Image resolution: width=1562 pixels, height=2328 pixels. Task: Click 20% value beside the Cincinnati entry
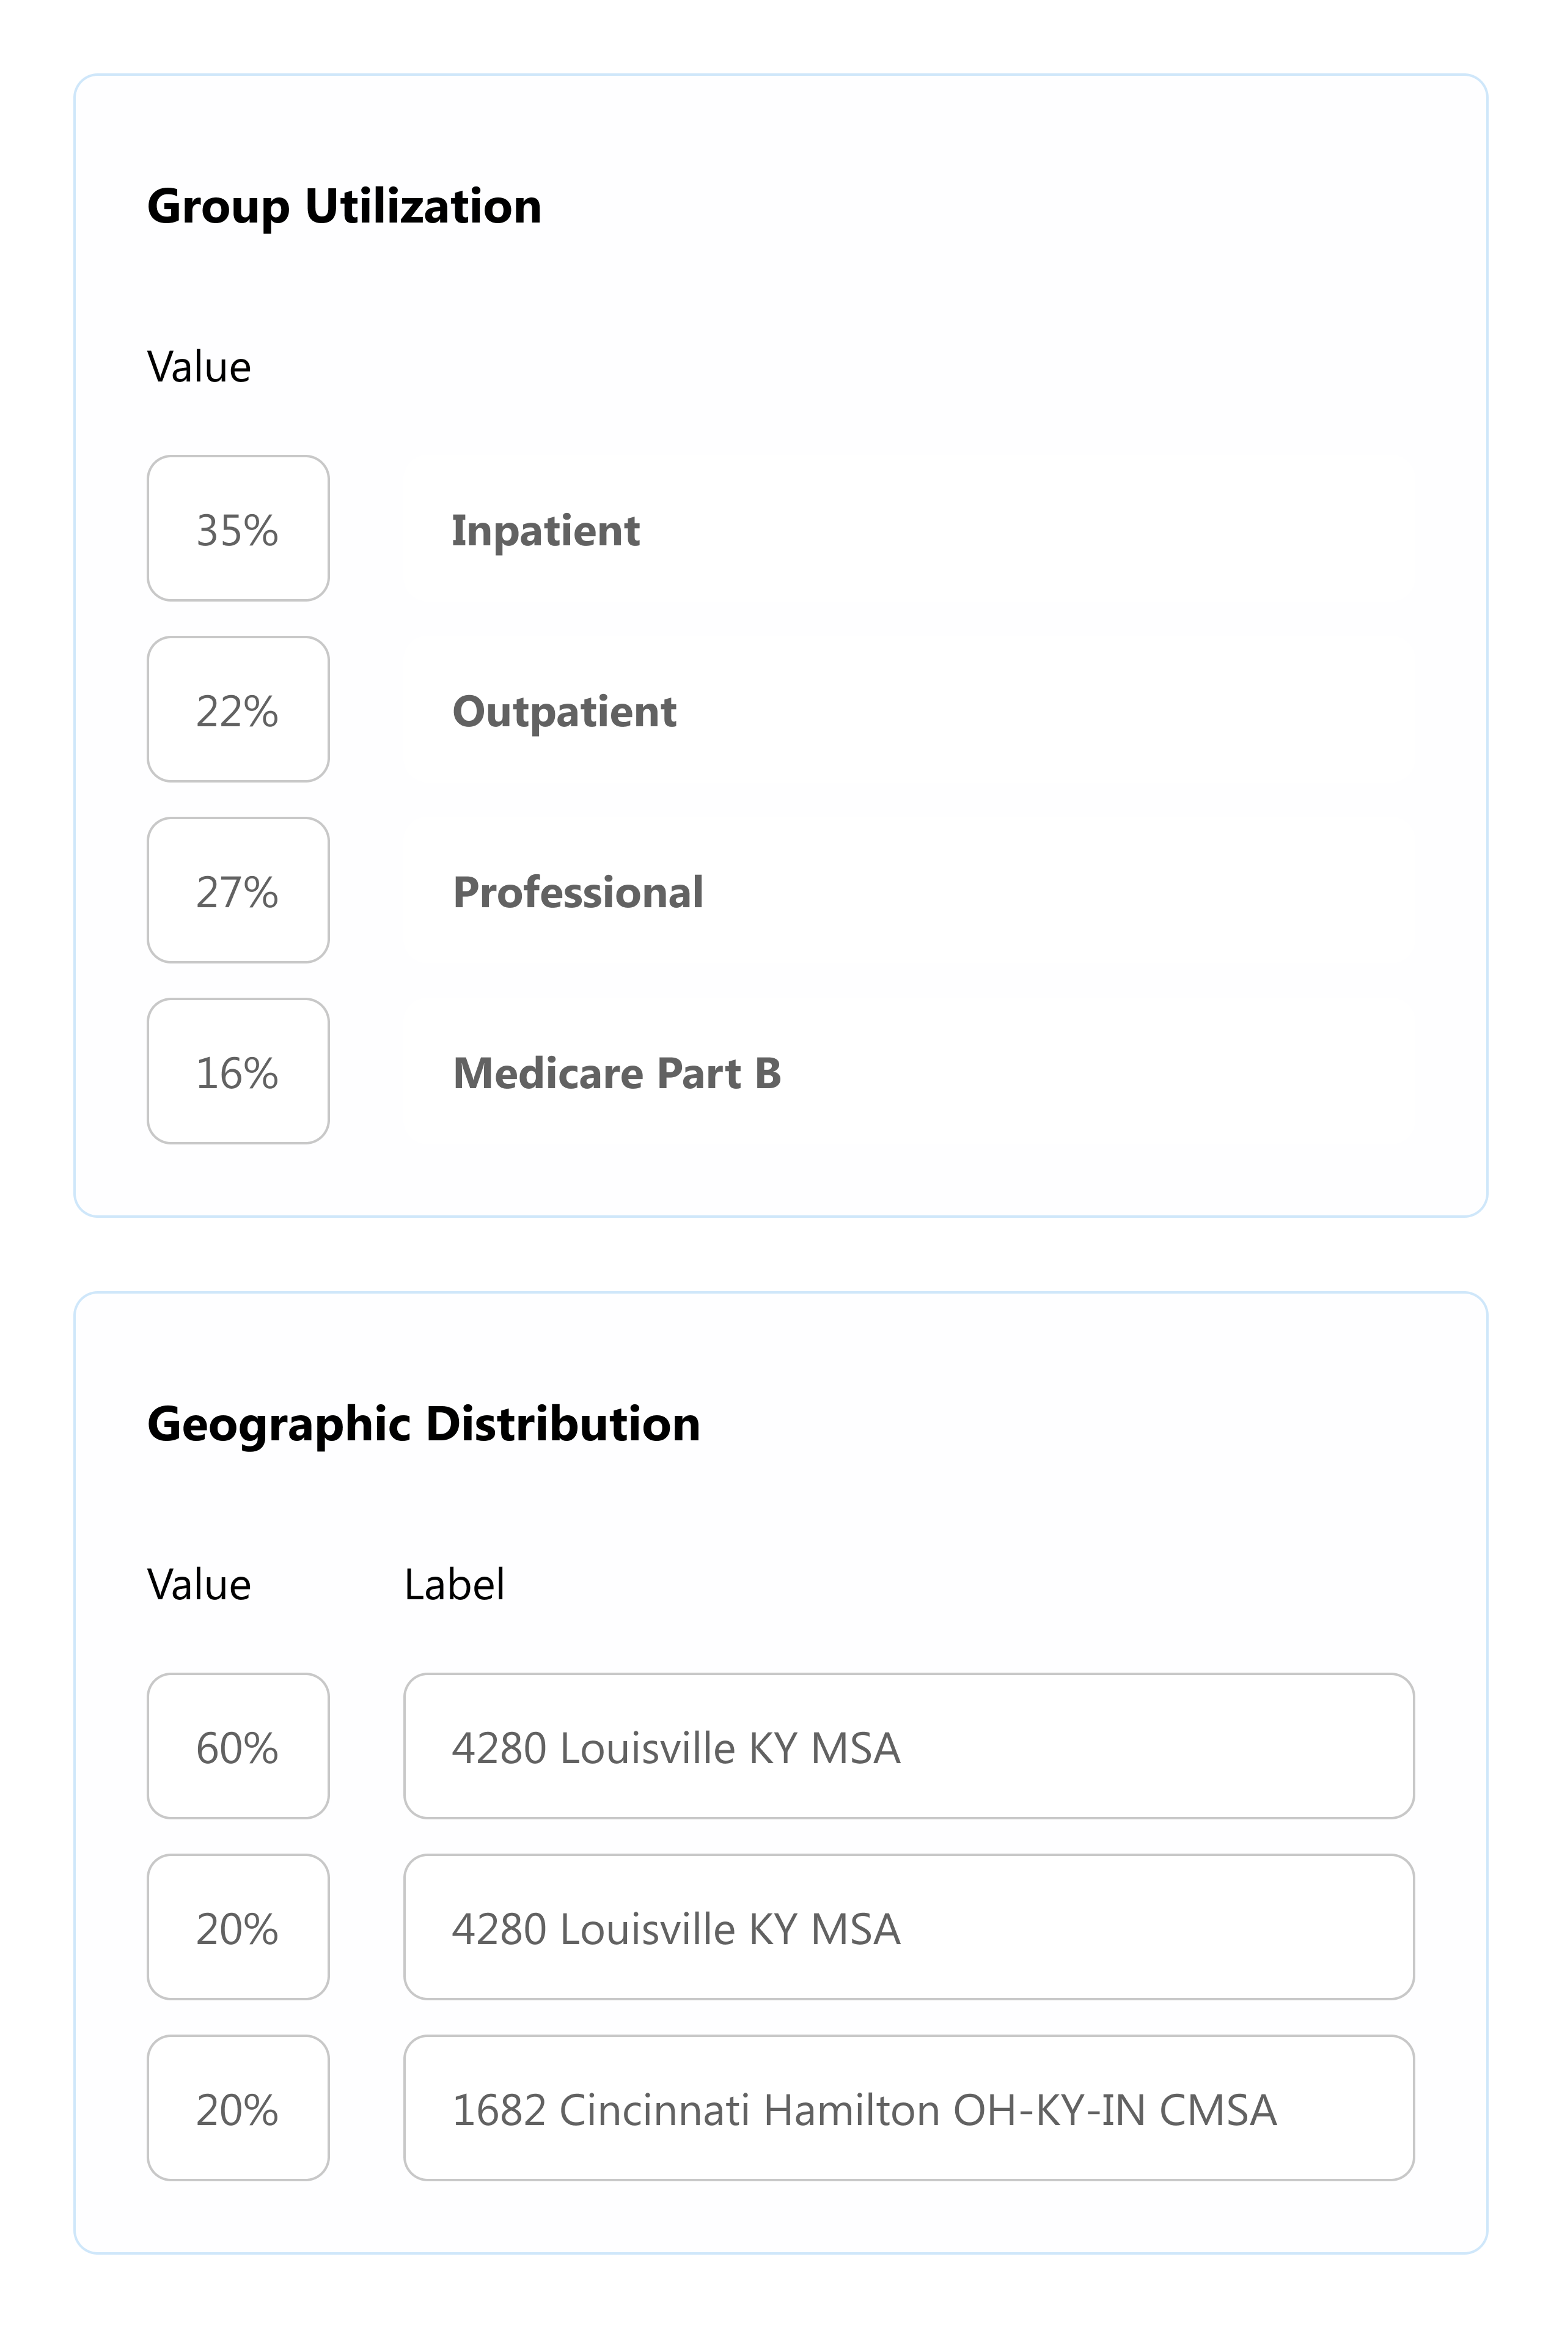(237, 2109)
